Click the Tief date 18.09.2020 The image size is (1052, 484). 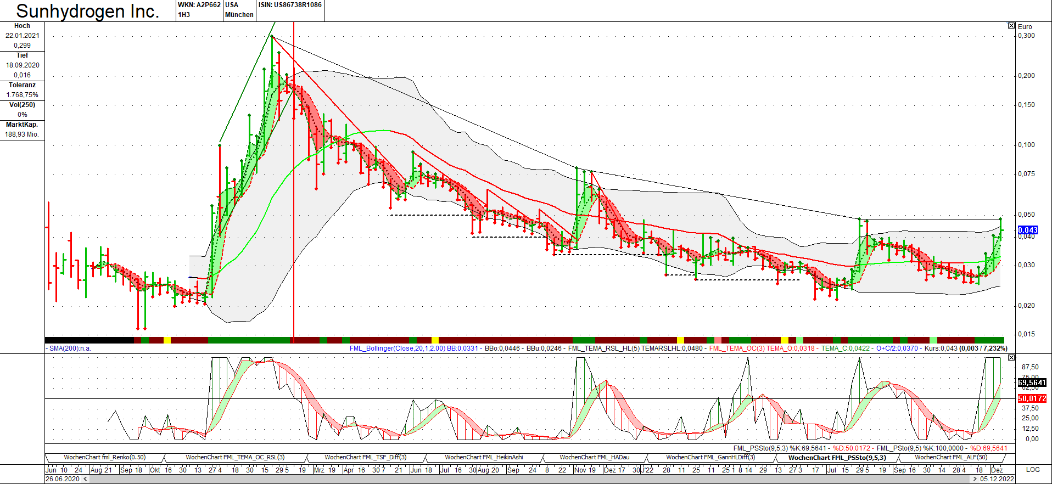tap(23, 65)
